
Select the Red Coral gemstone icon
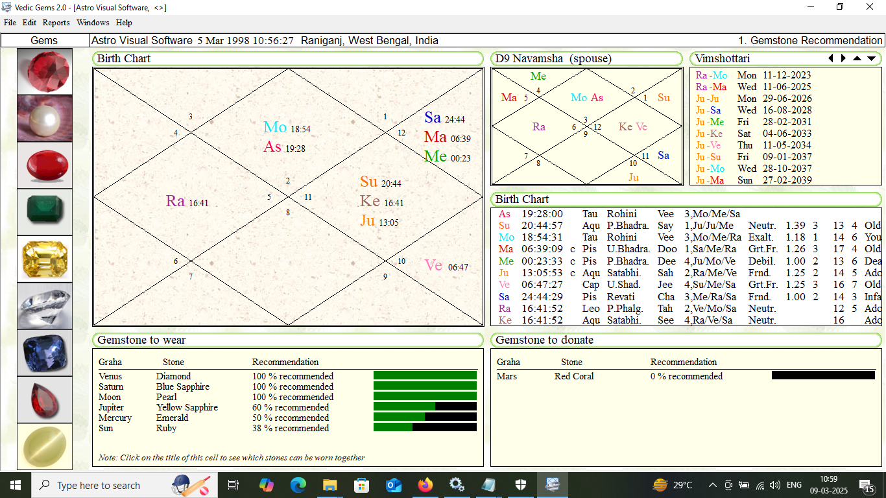45,165
